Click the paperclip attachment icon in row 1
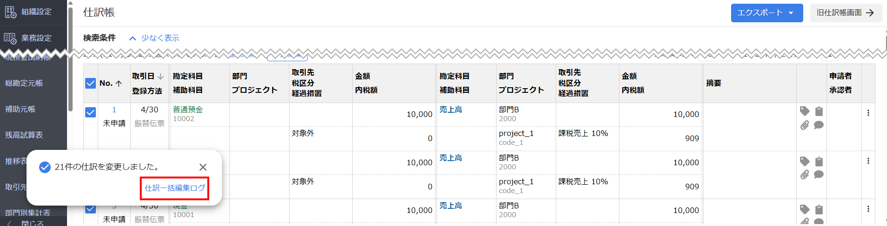Image resolution: width=887 pixels, height=226 pixels. 805,125
